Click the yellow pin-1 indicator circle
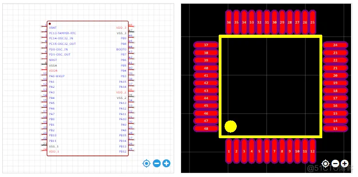 [x=231, y=126]
